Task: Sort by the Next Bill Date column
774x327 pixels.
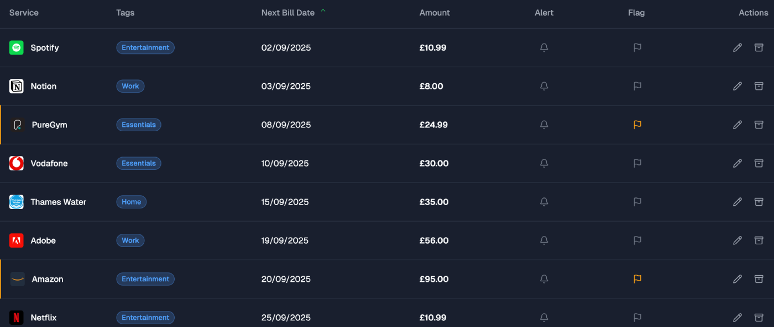Action: pos(287,13)
